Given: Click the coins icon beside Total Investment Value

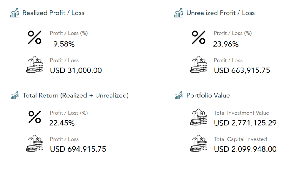Looking at the screenshot, I should (199, 117).
